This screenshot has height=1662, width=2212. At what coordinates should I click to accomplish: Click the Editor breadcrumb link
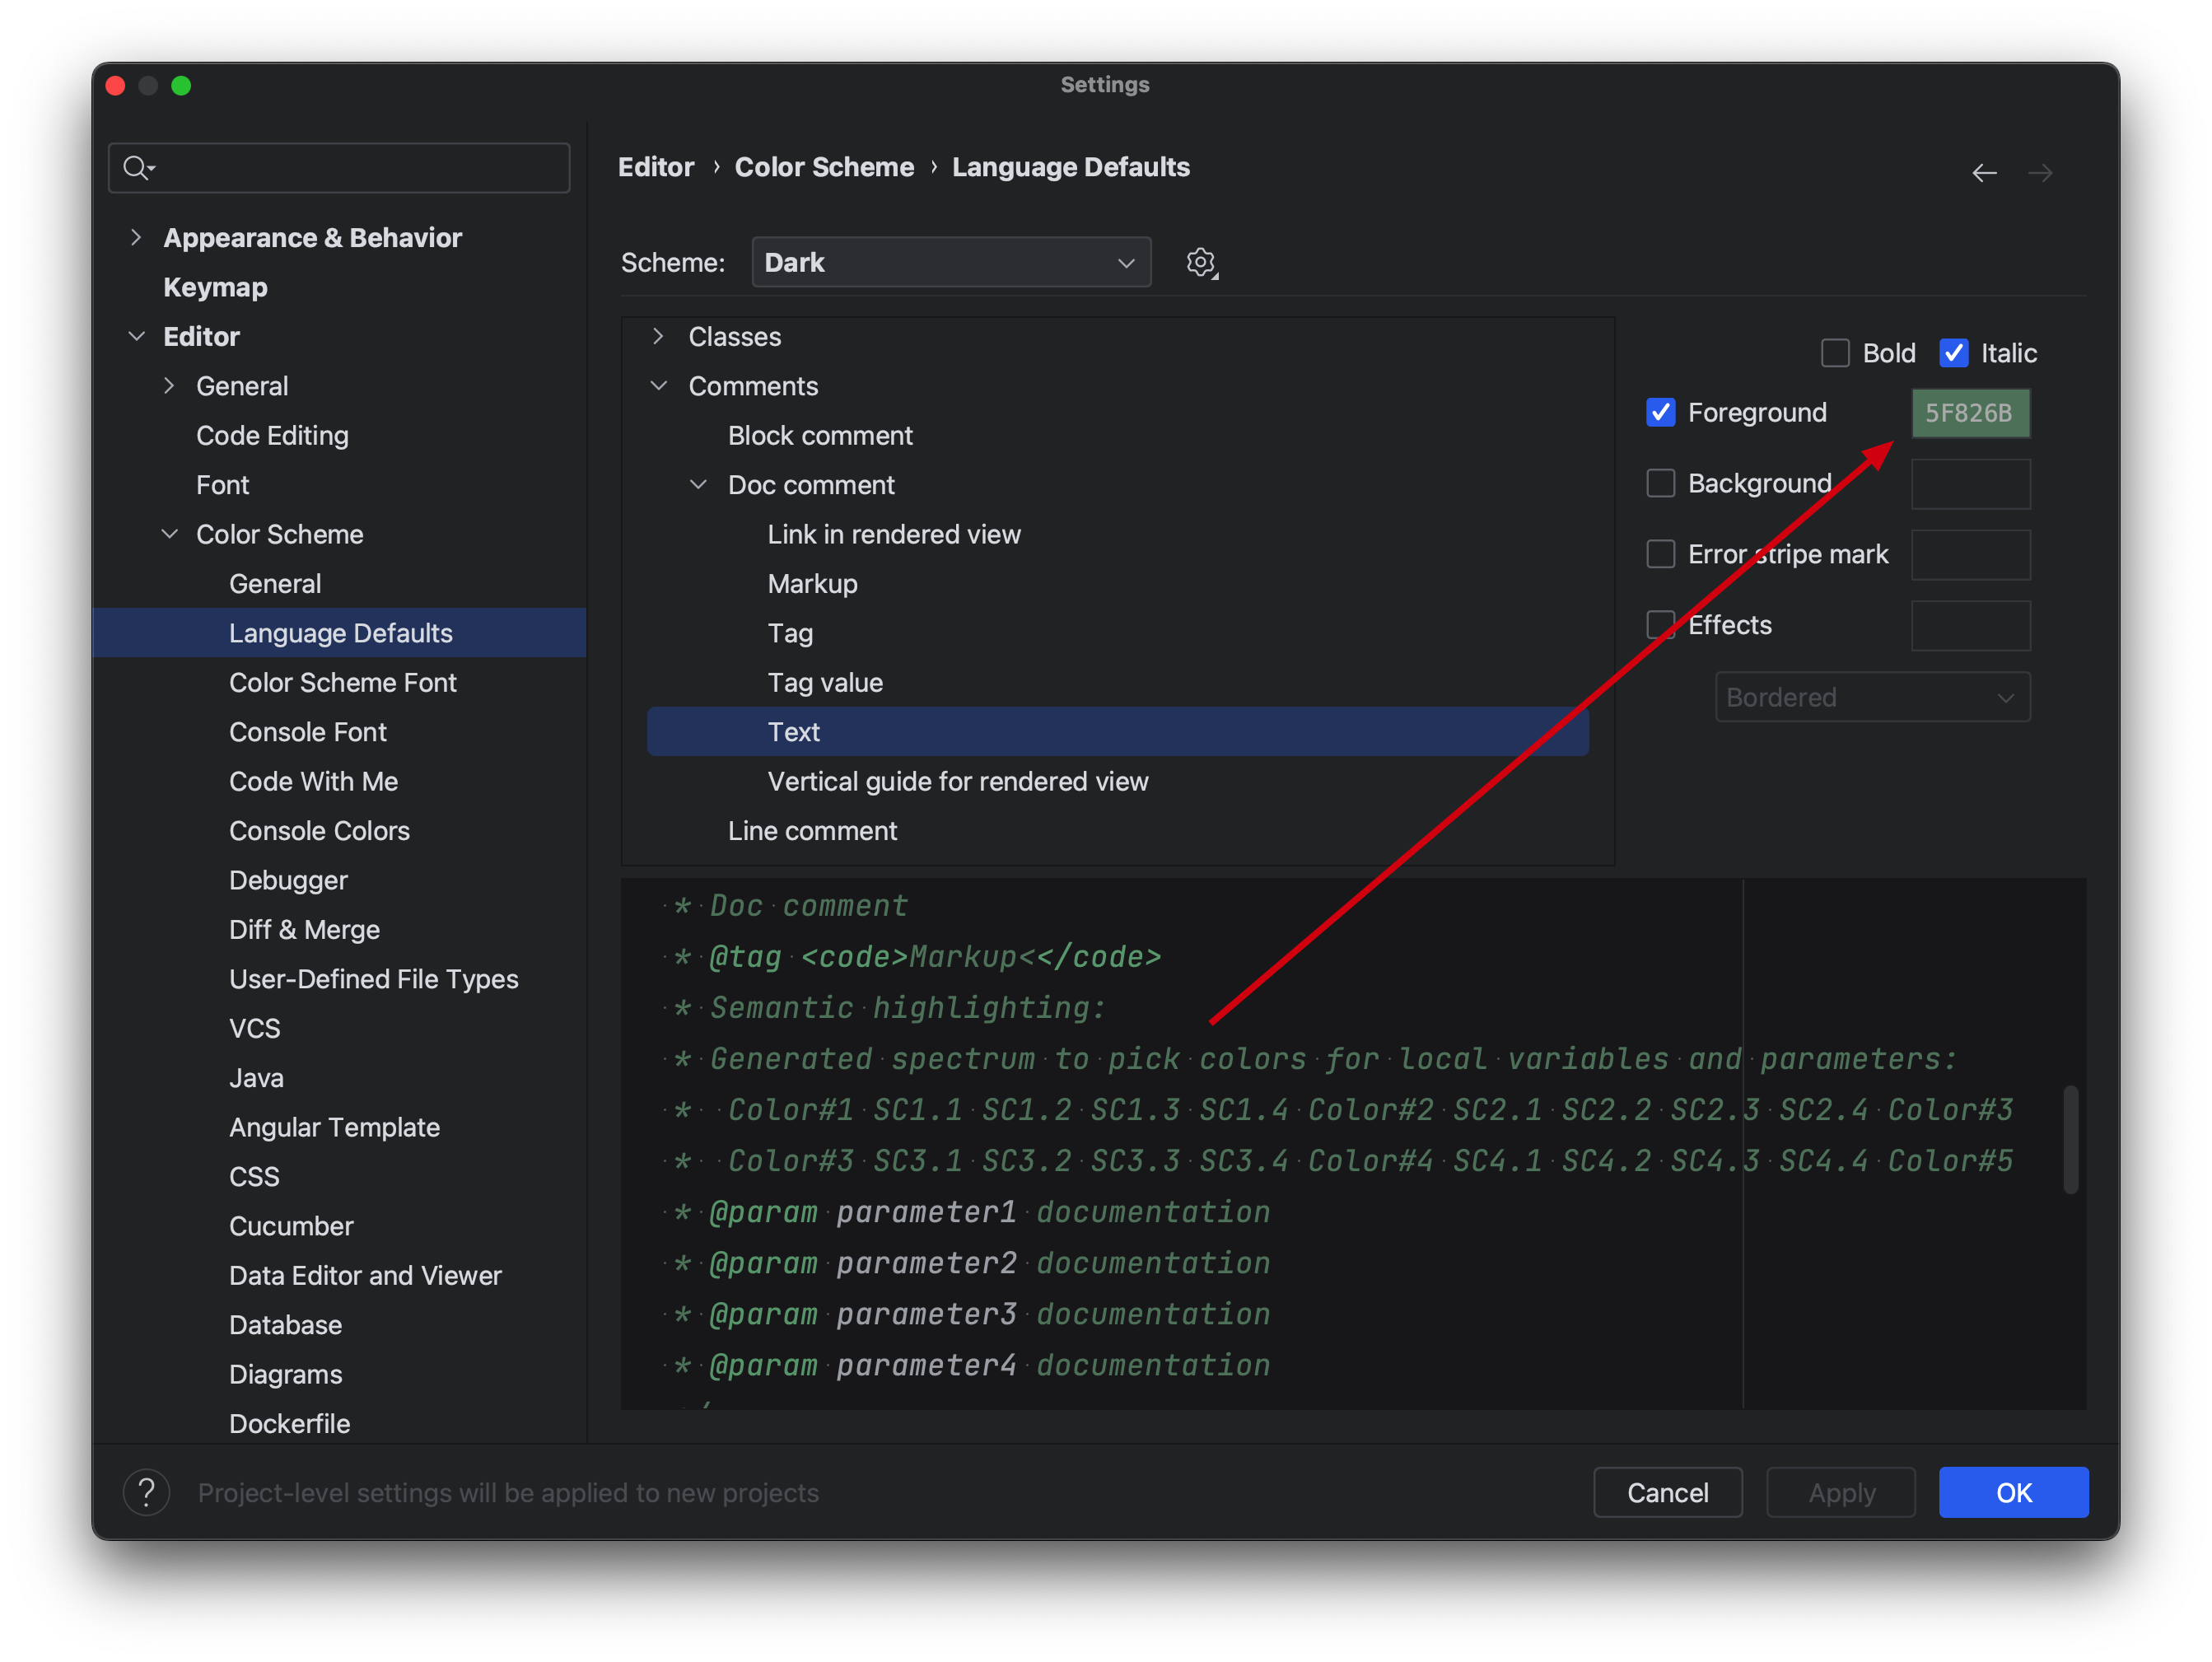coord(656,167)
